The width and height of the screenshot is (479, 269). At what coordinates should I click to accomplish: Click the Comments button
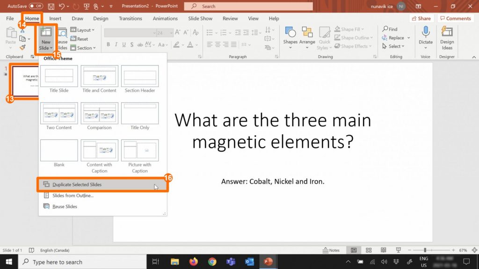click(455, 19)
